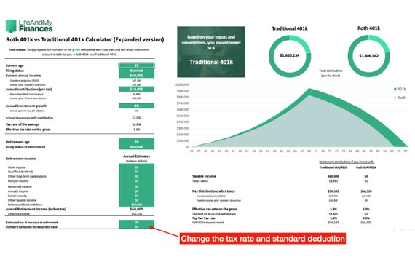The width and height of the screenshot is (415, 270).
Task: Click the red Change tax rate callout
Action: point(263,239)
